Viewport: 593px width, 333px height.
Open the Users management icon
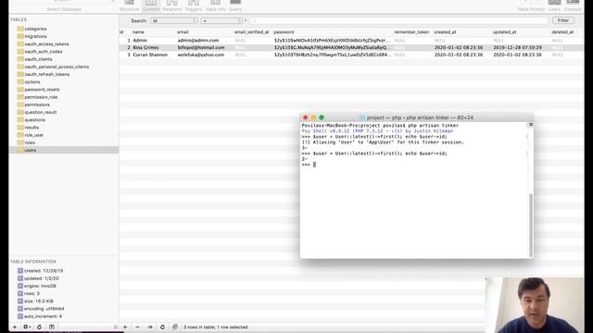(554, 6)
